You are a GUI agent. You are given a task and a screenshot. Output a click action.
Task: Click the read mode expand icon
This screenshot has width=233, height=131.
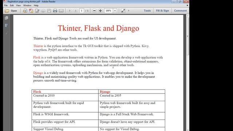tap(123, 11)
